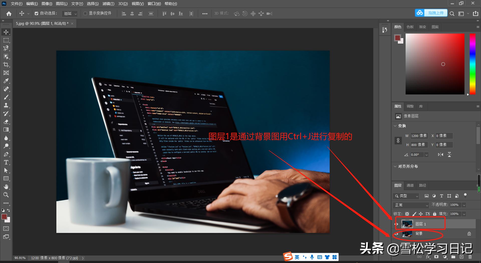481x263 pixels.
Task: Choose the Eyedropper tool
Action: pos(6,81)
